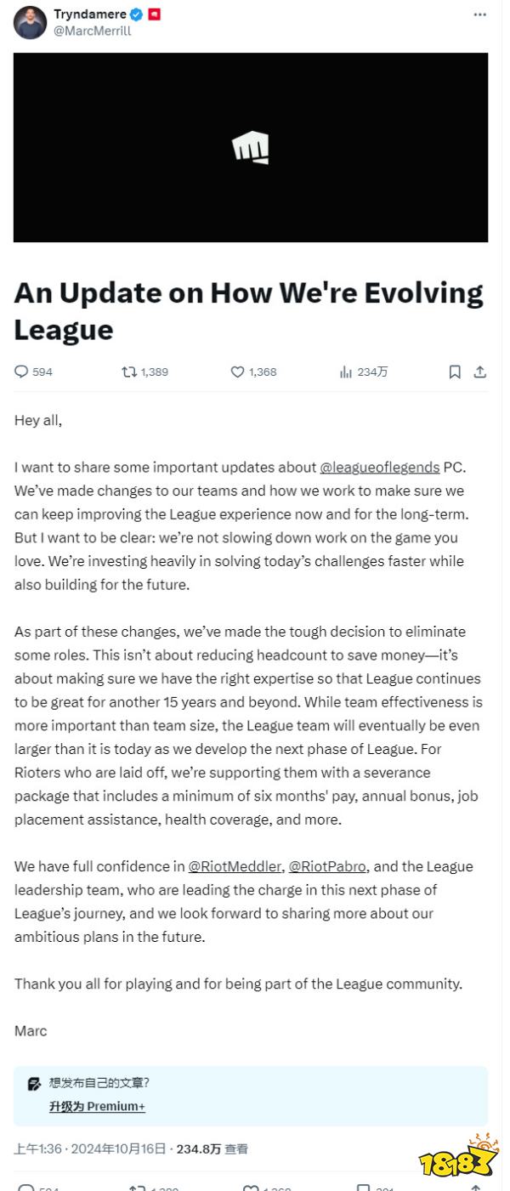Click the 上午1:36 · 2024年10月16日 timestamp

click(89, 1148)
